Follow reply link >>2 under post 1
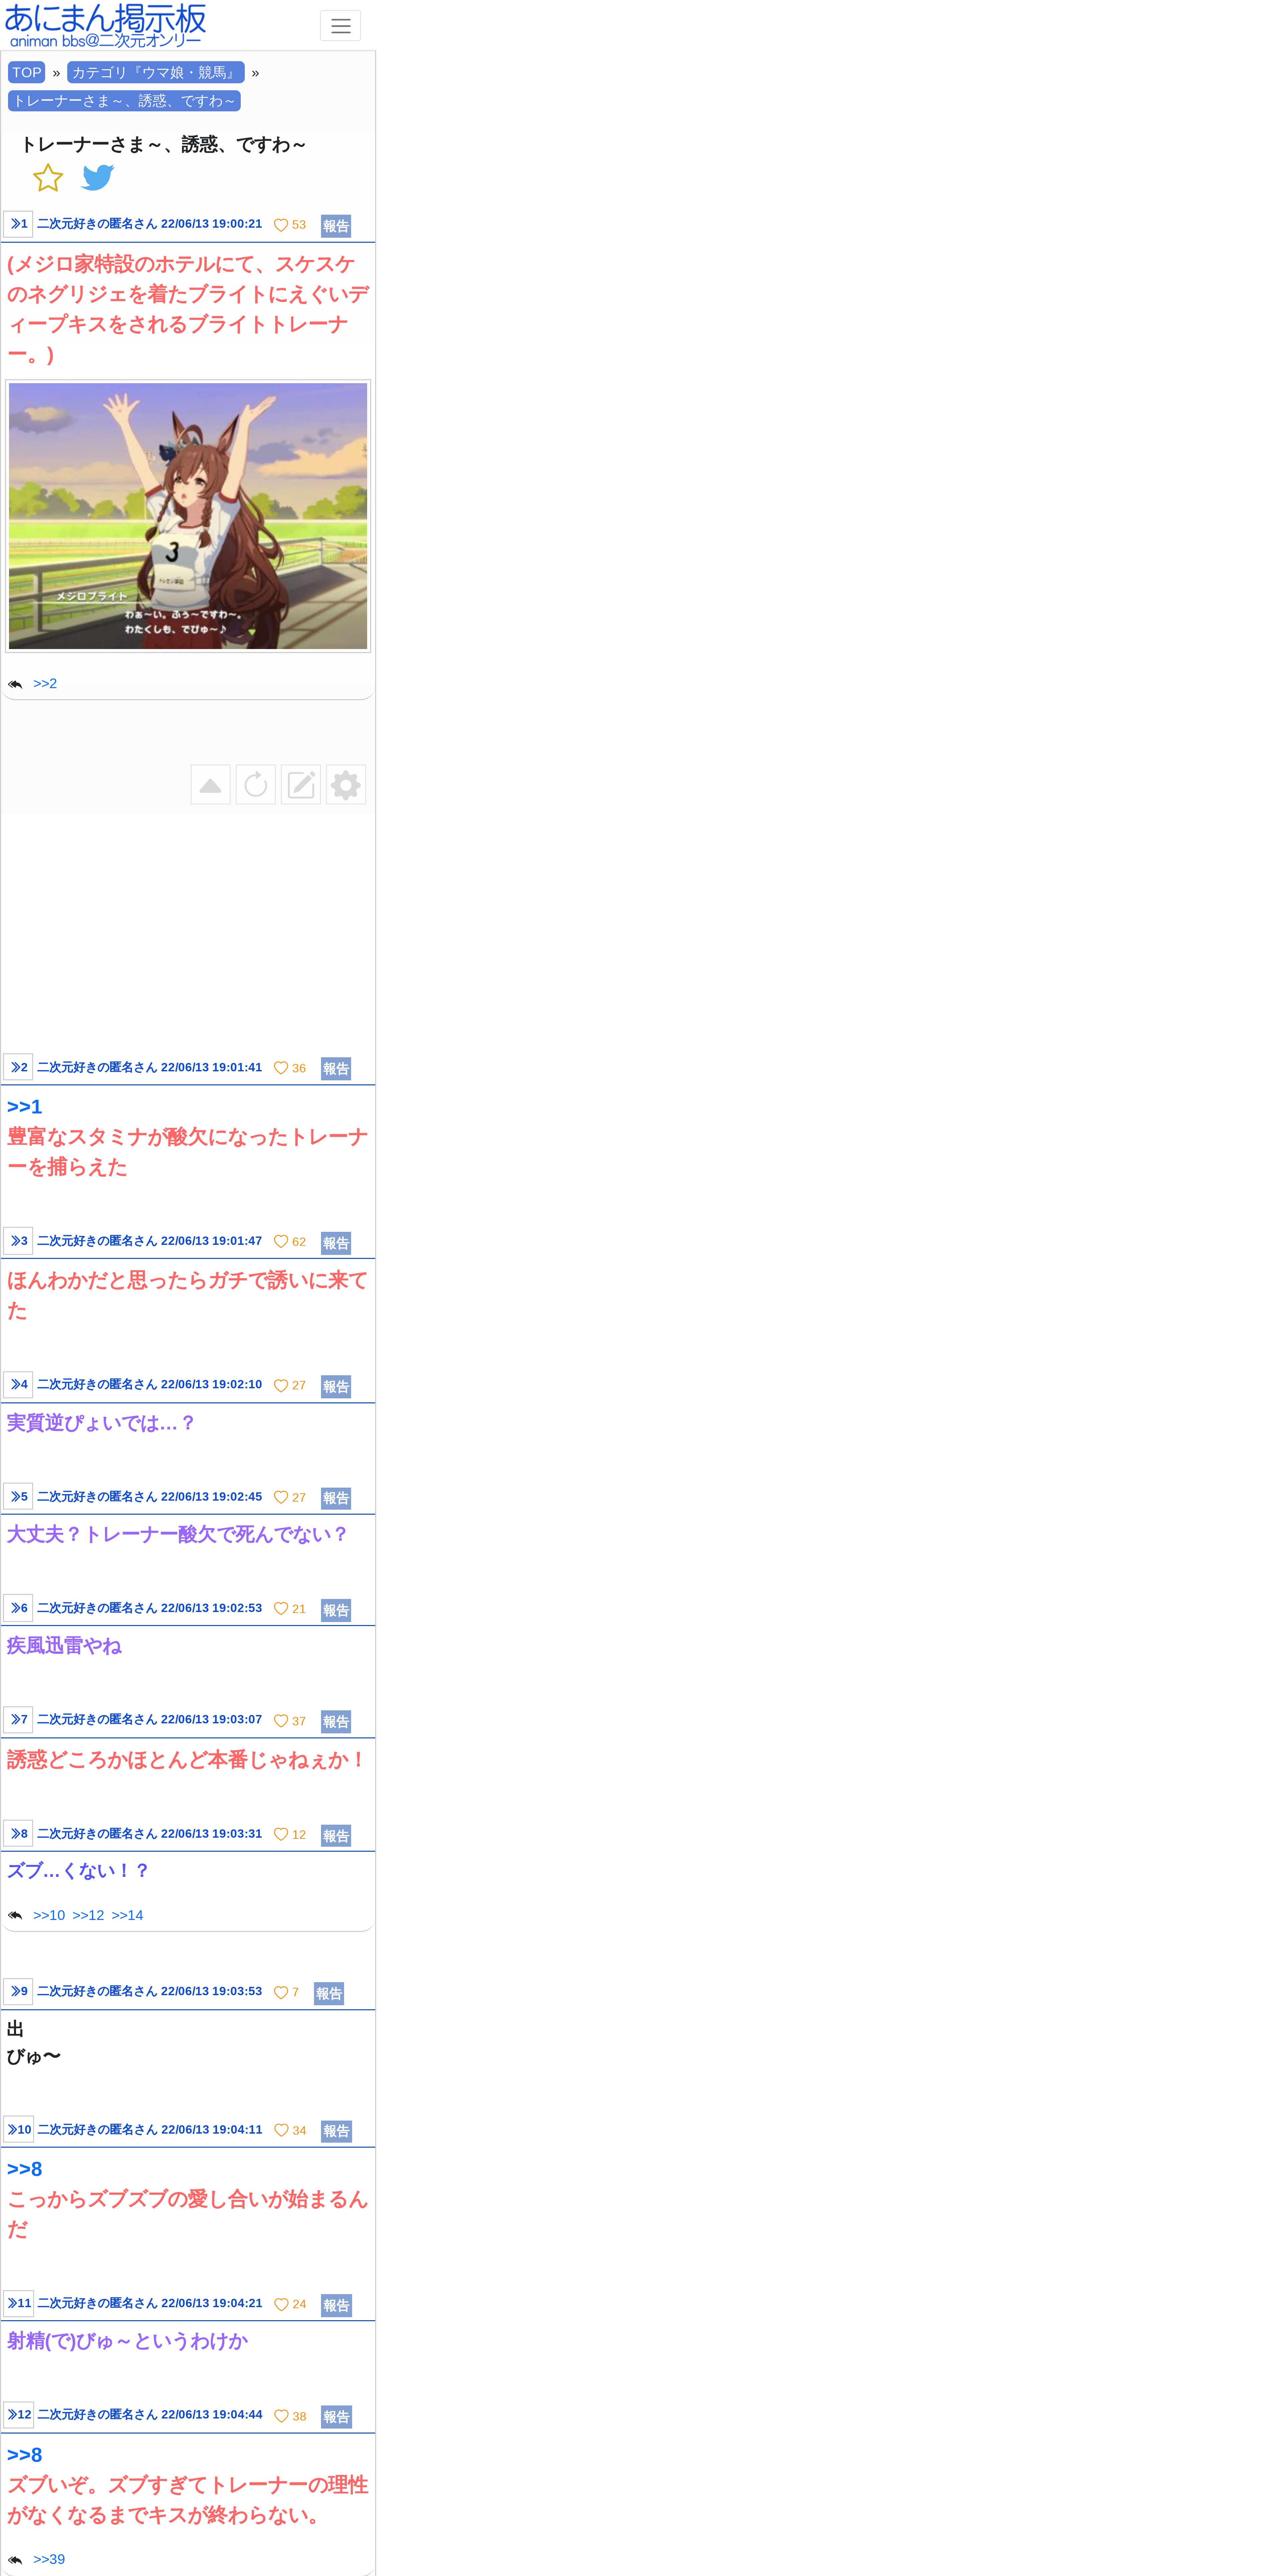The height and width of the screenshot is (2576, 1288). click(x=45, y=684)
